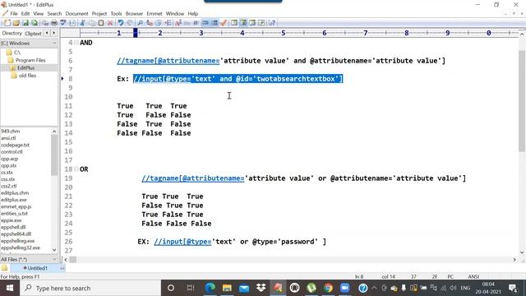The width and height of the screenshot is (526, 296).
Task: Click the Windows Start button
Action: click(x=10, y=288)
